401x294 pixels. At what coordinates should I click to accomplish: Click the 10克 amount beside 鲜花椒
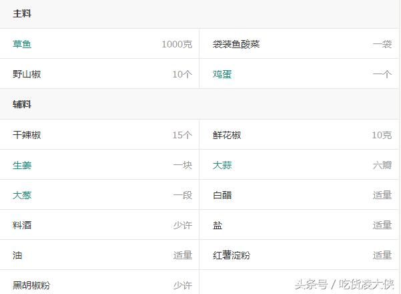pyautogui.click(x=382, y=135)
